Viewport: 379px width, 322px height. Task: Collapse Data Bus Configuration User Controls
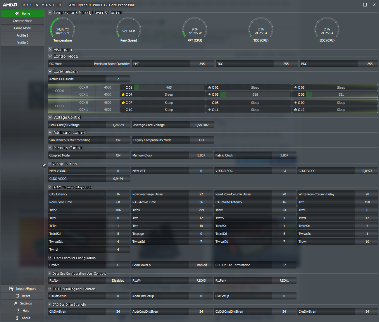(50, 273)
